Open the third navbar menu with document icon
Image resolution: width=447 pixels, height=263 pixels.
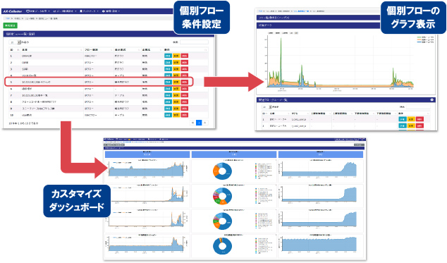point(90,11)
